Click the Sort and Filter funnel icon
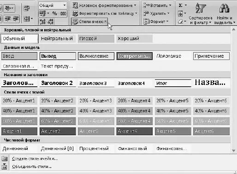The image size is (237, 174). tap(201, 8)
